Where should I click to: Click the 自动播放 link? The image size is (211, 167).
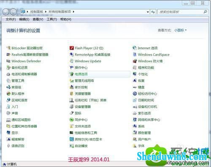[x=81, y=146]
